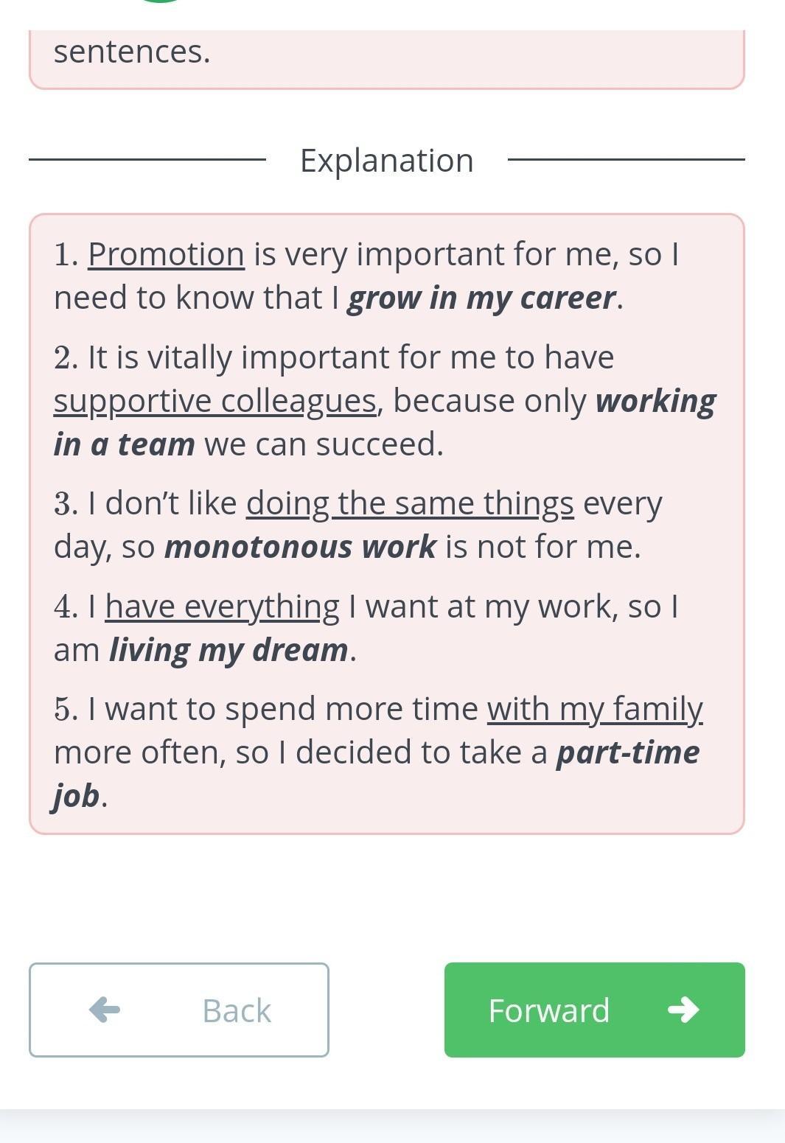Click the underlined "have everything" text
The image size is (785, 1143).
pyautogui.click(x=222, y=607)
